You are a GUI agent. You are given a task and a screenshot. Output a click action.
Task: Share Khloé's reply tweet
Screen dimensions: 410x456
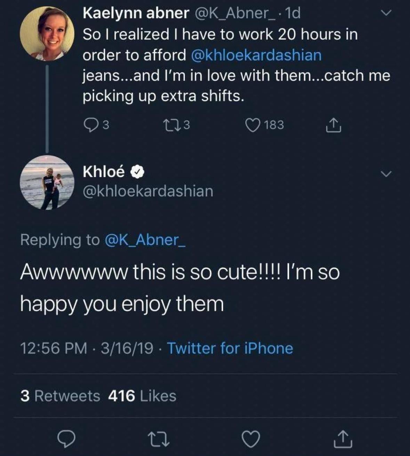tap(343, 439)
